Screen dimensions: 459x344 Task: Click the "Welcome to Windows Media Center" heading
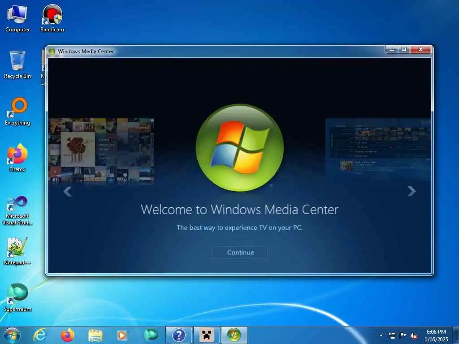point(239,210)
